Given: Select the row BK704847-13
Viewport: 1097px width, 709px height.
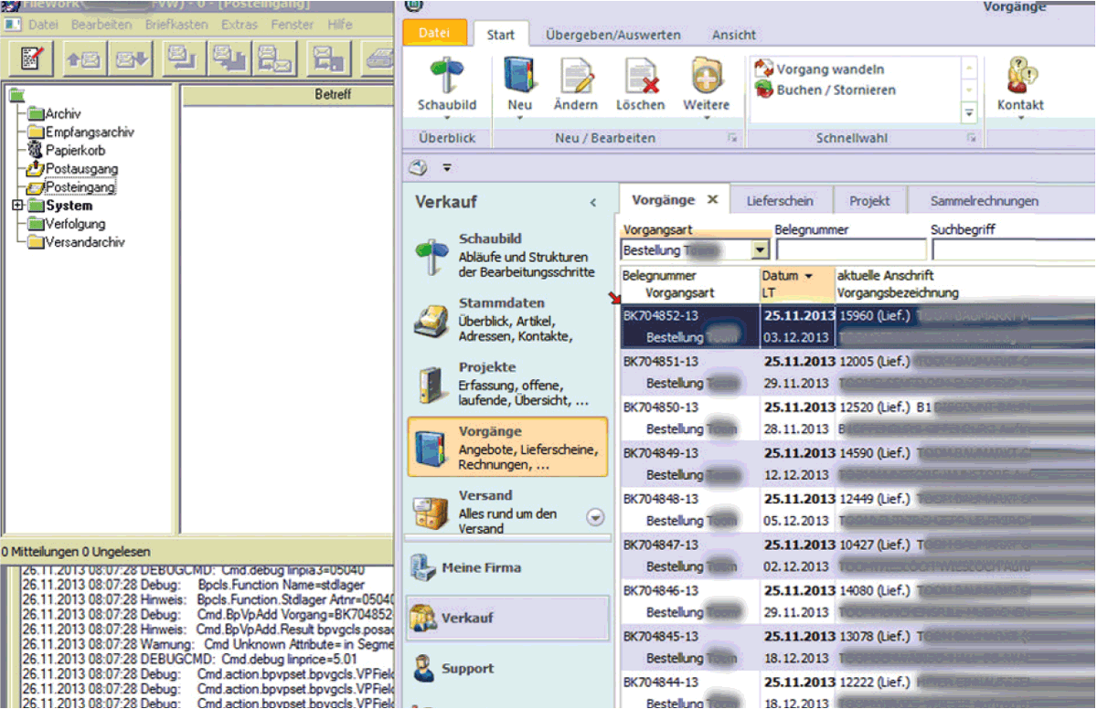Looking at the screenshot, I should [x=857, y=556].
